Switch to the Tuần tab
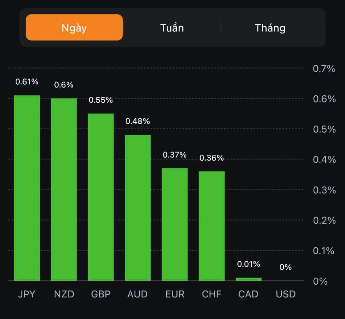 point(172,28)
